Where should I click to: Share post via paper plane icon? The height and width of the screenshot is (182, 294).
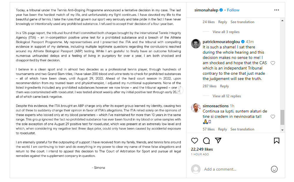(218, 141)
